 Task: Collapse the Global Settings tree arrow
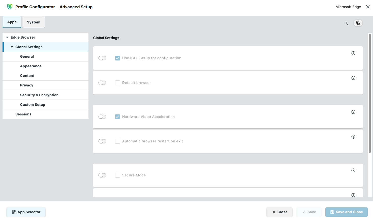click(12, 47)
